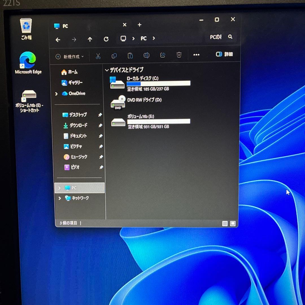Toggle the 詳細 details pane

pos(225,54)
